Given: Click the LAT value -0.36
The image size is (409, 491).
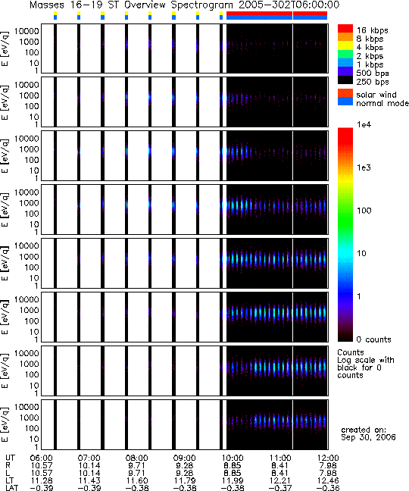Looking at the screenshot, I should 328,488.
